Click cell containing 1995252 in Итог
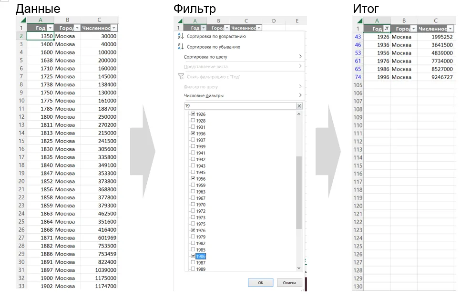 point(436,37)
